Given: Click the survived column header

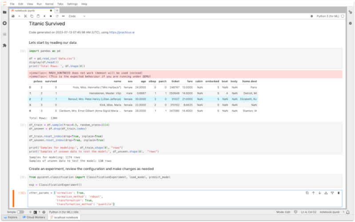Looking at the screenshot, I should [51, 81].
